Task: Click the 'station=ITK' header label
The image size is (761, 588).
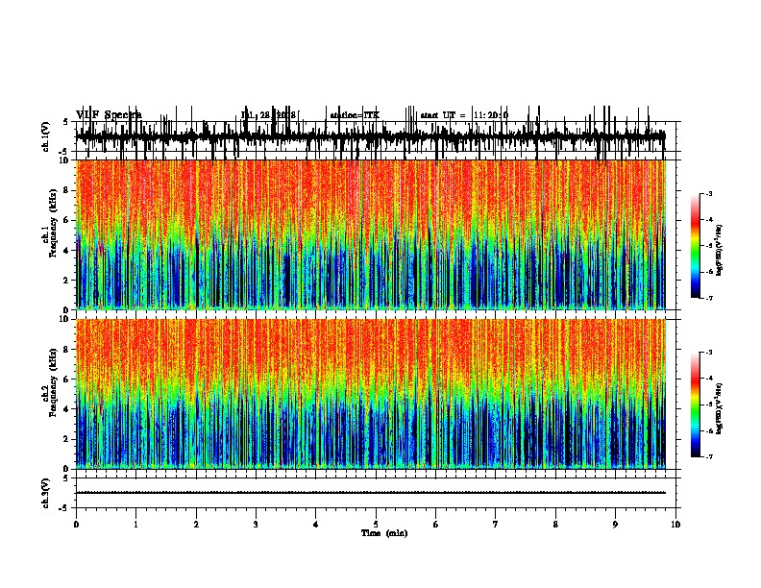Action: 355,115
